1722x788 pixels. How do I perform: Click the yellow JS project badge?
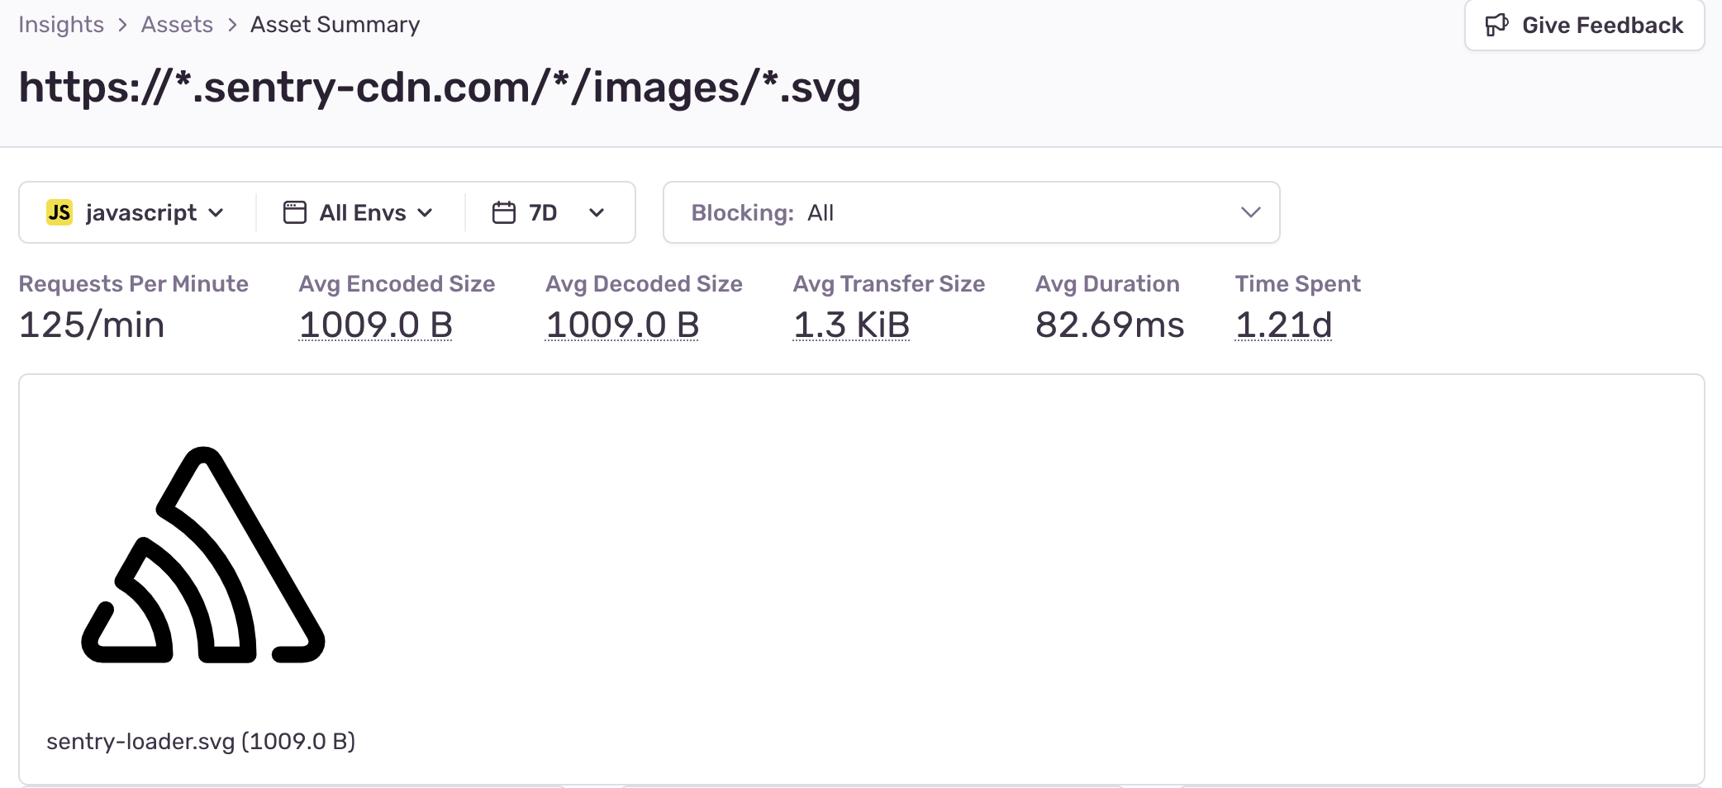59,212
